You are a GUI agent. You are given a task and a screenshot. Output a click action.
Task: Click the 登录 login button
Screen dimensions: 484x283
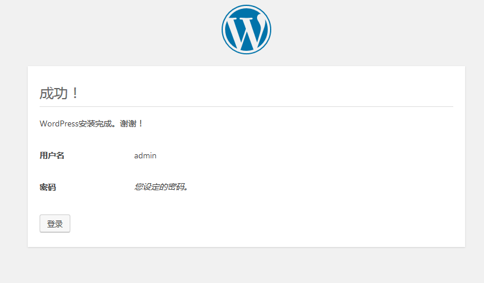coord(55,223)
